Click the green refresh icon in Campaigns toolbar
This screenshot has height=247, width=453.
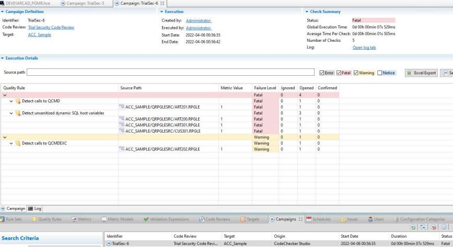tap(413, 227)
